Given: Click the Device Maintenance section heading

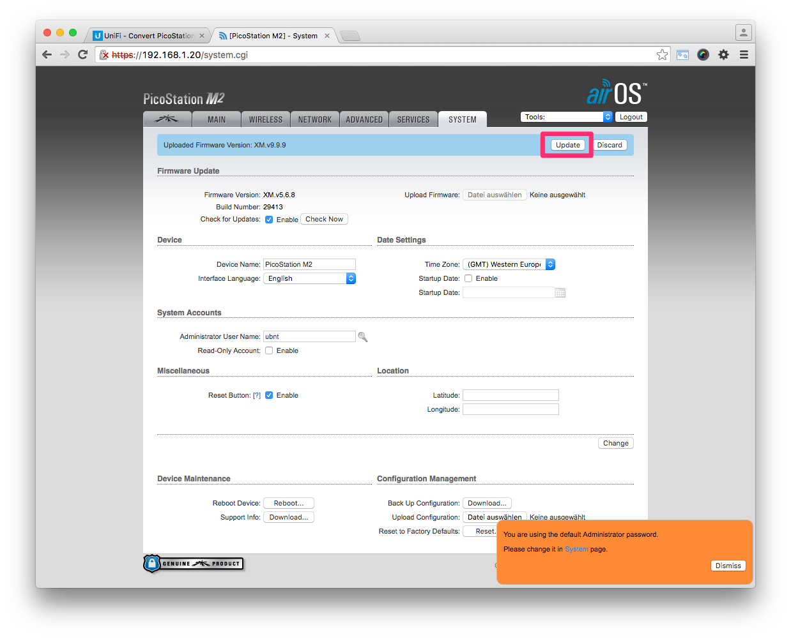Looking at the screenshot, I should pyautogui.click(x=194, y=479).
